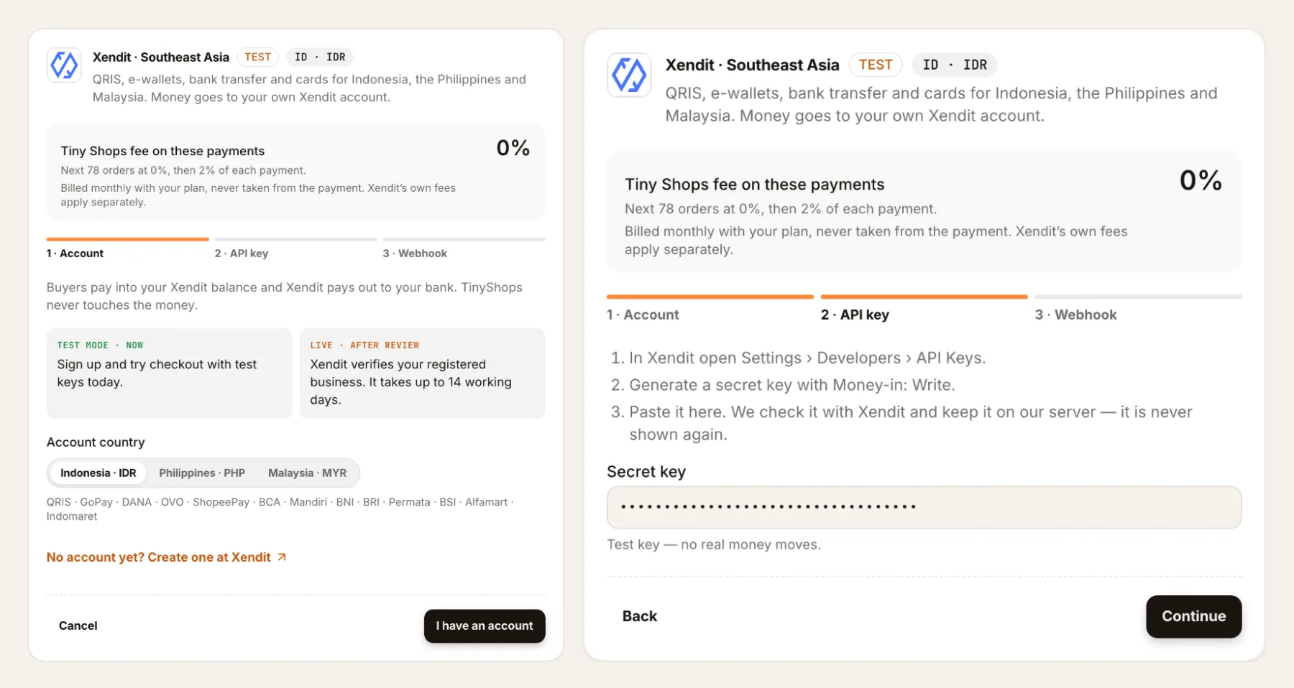Click instruction 'Generate a secret key with Money-in: Write.'

pos(792,385)
